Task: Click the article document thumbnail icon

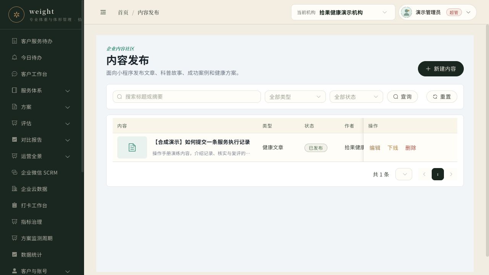Action: pyautogui.click(x=132, y=147)
